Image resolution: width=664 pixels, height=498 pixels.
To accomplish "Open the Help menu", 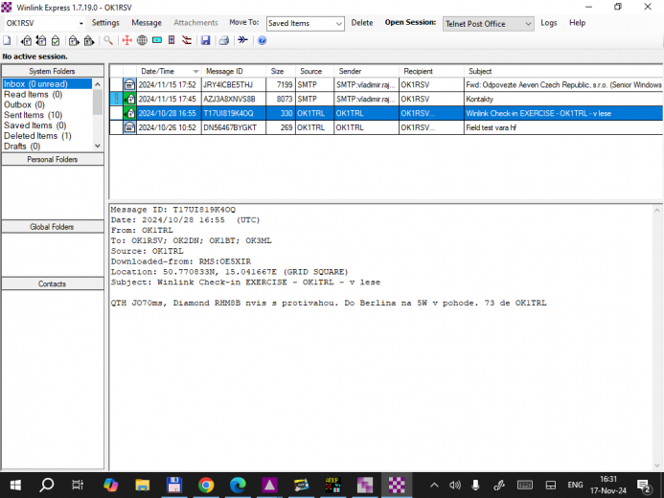I will coord(577,23).
